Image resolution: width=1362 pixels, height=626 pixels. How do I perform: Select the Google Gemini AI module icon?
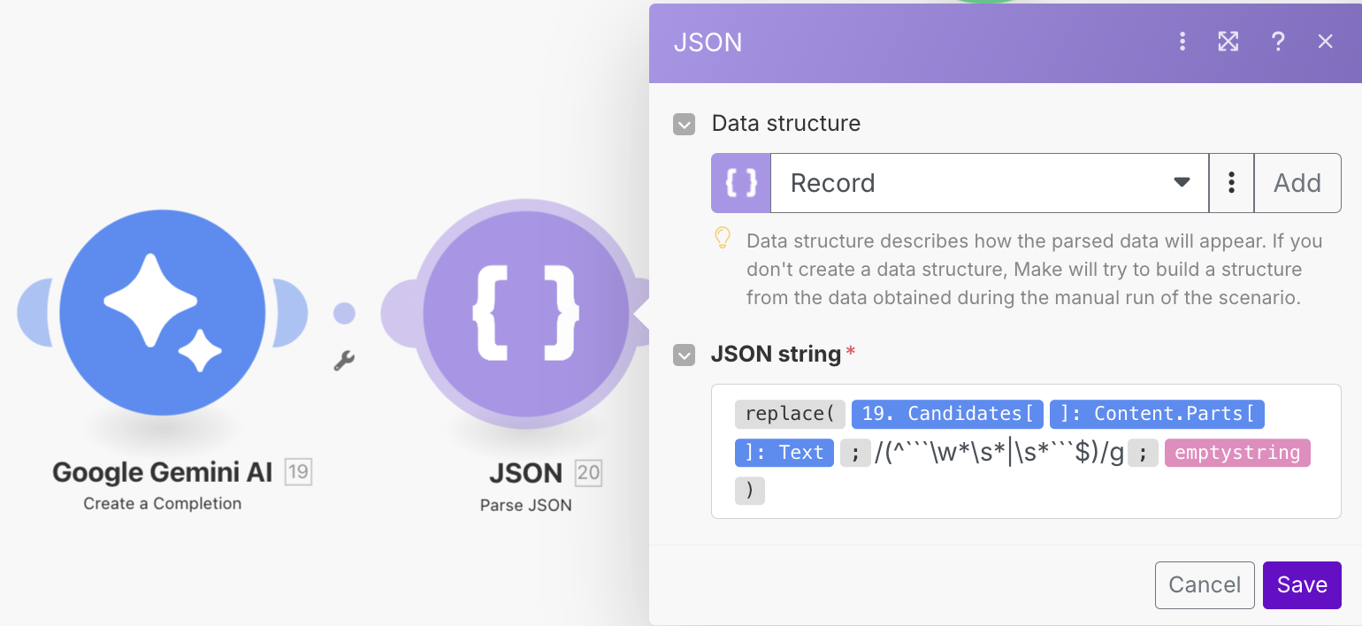pos(163,312)
